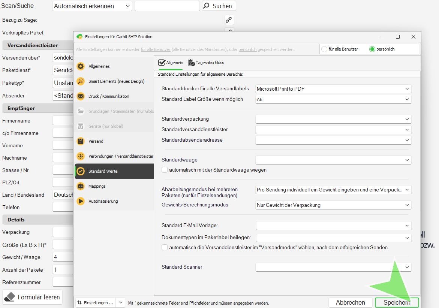Click the up-down arrows icon on Einstellungen button
This screenshot has height=308, width=439.
coord(79,302)
